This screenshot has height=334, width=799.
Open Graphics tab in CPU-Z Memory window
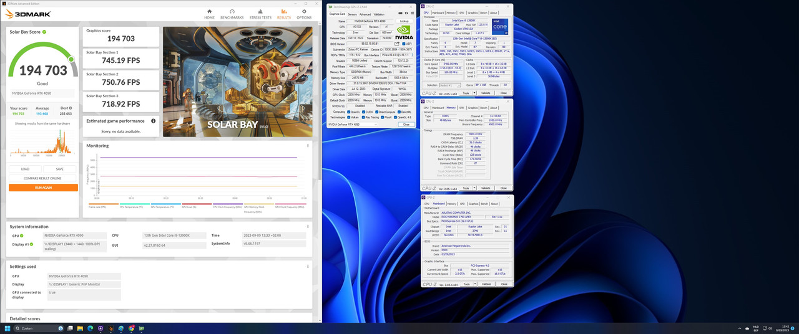473,108
